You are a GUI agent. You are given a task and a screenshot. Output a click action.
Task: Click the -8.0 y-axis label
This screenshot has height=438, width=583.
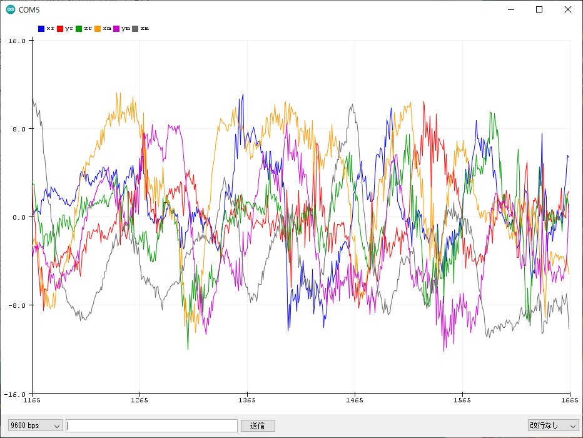click(17, 305)
